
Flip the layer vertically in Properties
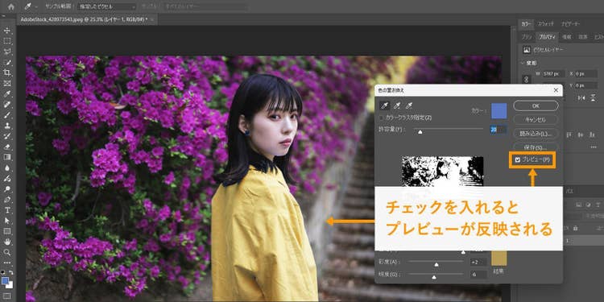[x=593, y=97]
